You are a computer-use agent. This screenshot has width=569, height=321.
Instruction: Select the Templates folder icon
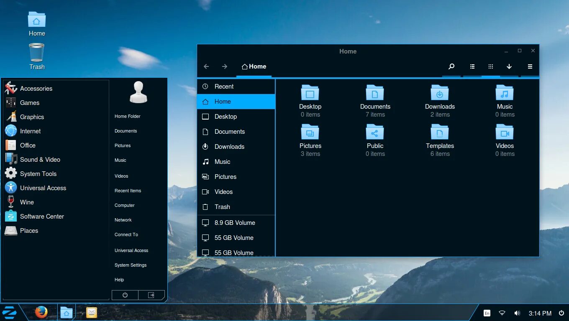coord(440,132)
